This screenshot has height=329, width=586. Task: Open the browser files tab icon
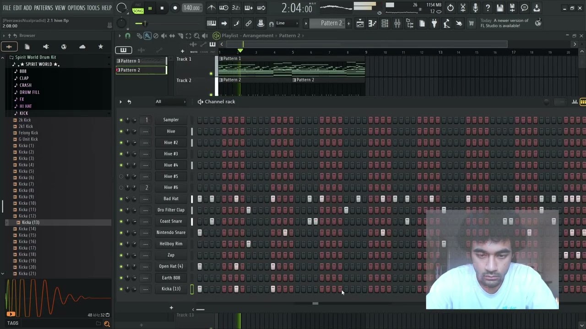point(27,47)
